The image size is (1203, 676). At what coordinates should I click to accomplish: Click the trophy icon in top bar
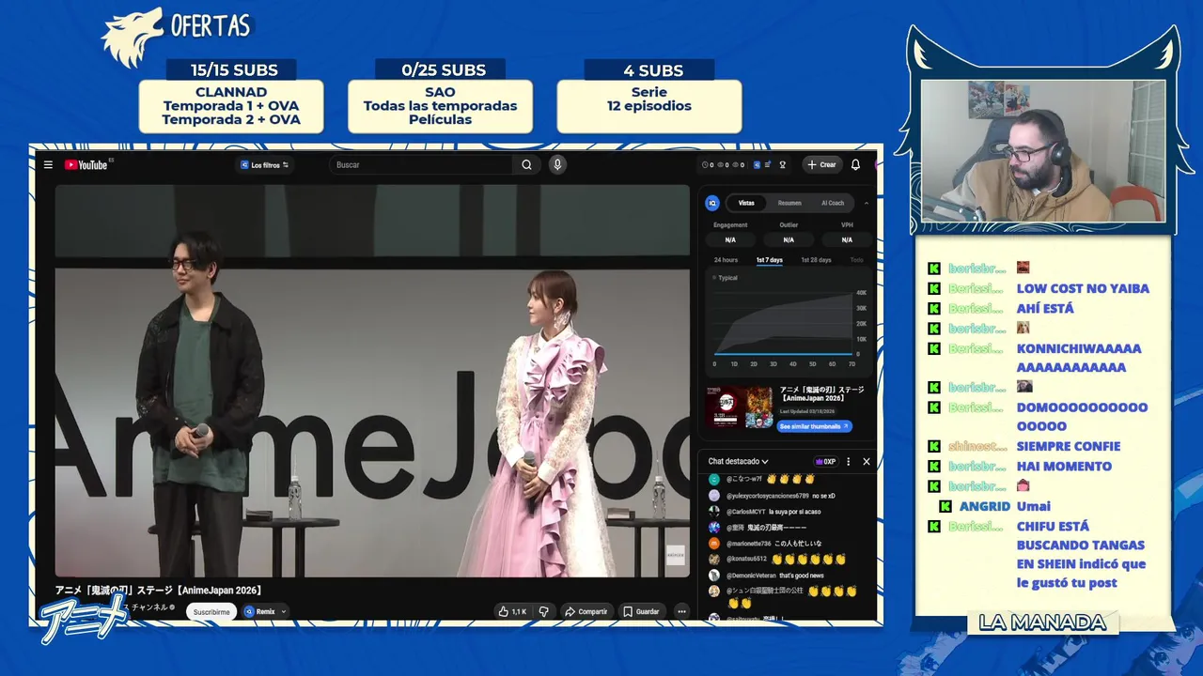pos(782,164)
